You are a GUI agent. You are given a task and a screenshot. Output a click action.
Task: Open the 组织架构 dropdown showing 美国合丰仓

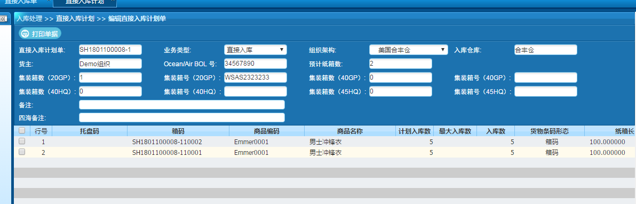[409, 50]
